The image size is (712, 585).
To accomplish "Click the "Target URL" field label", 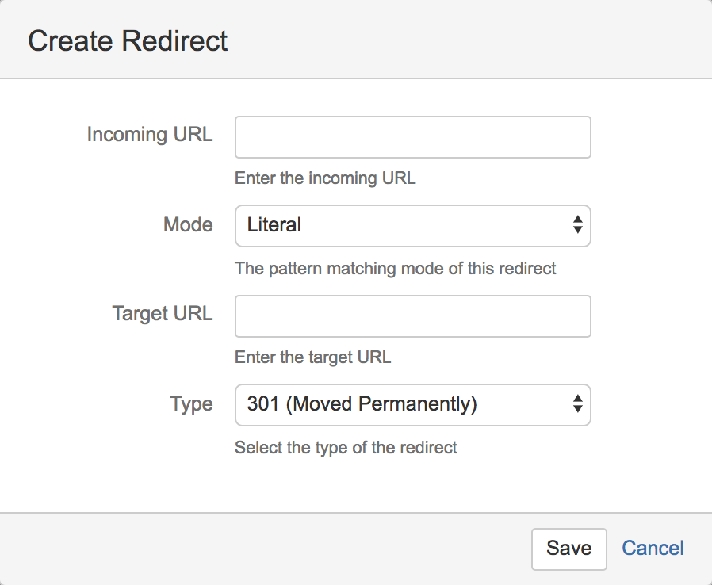I will [163, 314].
